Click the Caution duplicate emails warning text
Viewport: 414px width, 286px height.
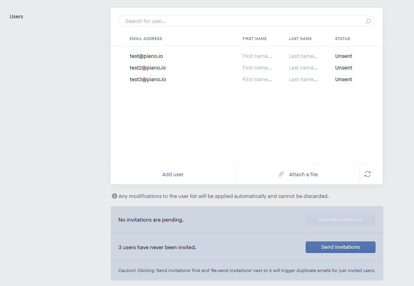247,270
